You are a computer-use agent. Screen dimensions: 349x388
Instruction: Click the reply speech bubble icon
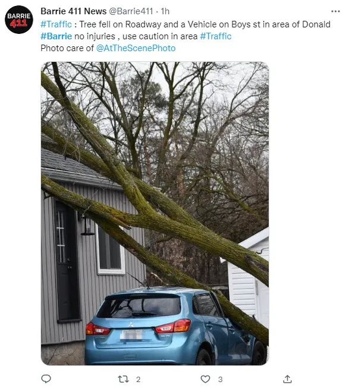click(x=46, y=378)
